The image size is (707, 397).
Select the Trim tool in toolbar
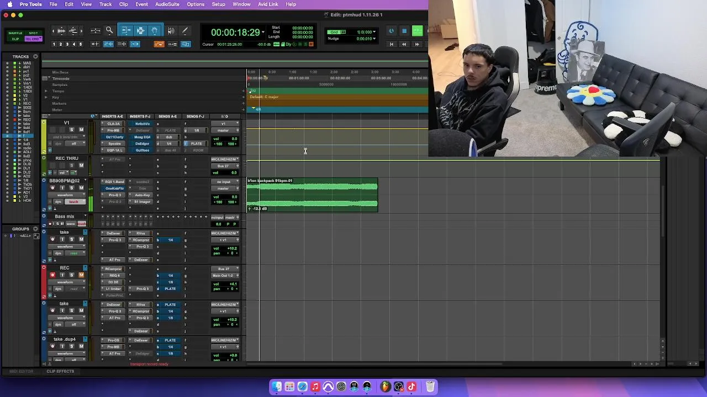(125, 31)
